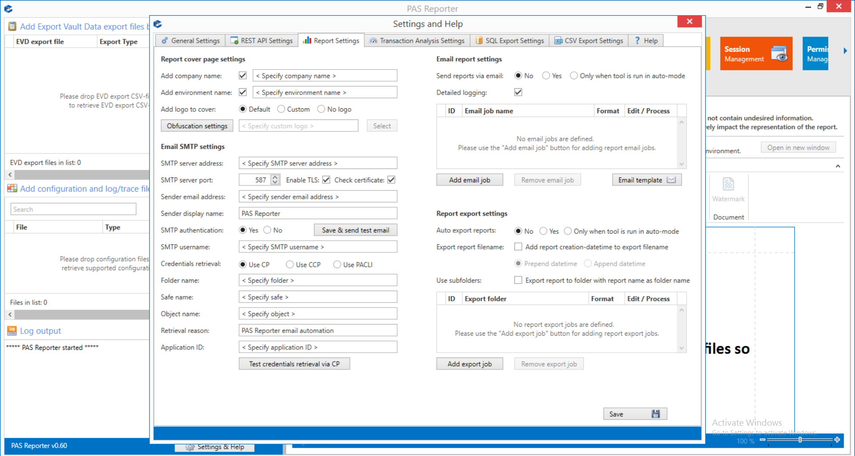Open Settings & Help in the bottom bar

[215, 447]
